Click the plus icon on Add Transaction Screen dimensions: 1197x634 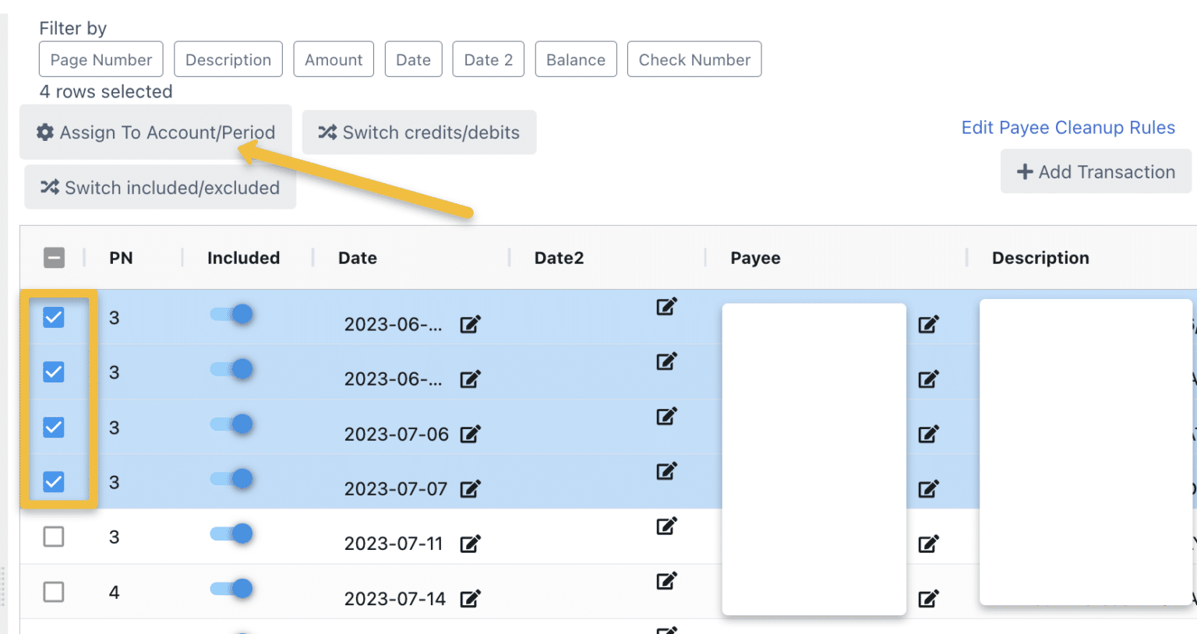click(x=1025, y=171)
